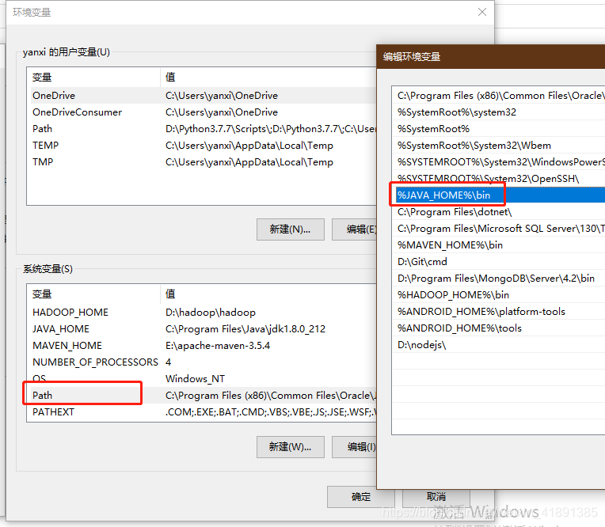
Task: Select the OneDrive user variable row
Action: point(203,96)
